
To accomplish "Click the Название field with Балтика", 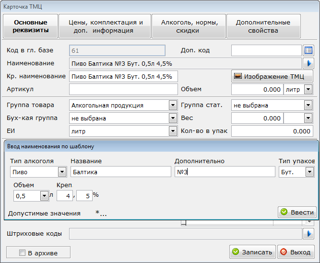I will pos(121,172).
